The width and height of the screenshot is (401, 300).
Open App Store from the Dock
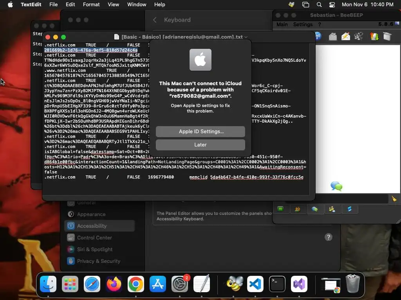coord(157,284)
